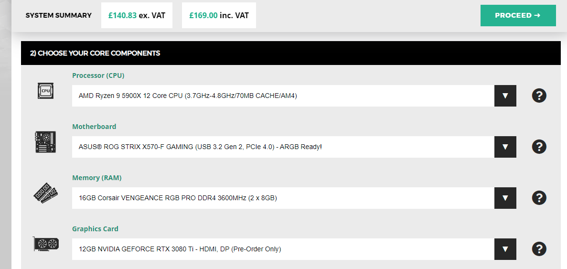567x269 pixels.
Task: Click the CPU chip icon
Action: (45, 91)
